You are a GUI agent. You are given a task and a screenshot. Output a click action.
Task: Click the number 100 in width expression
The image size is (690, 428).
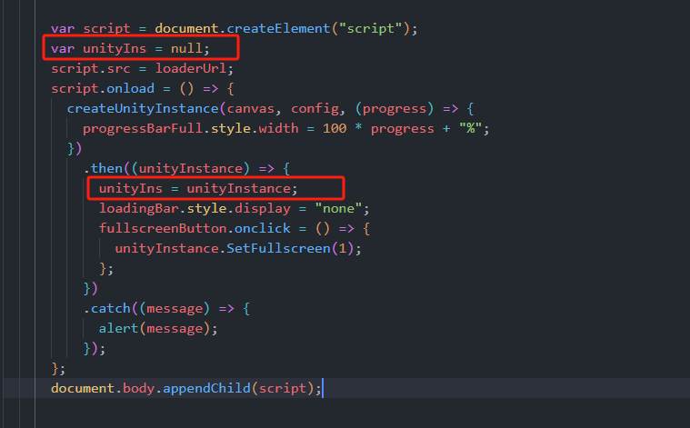(335, 128)
